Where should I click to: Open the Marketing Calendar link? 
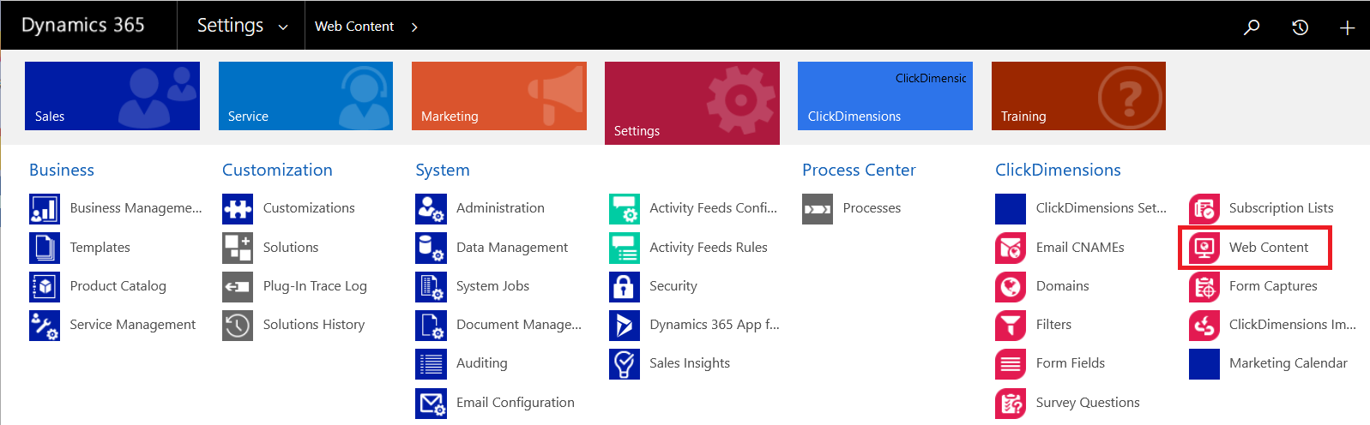(x=1289, y=363)
